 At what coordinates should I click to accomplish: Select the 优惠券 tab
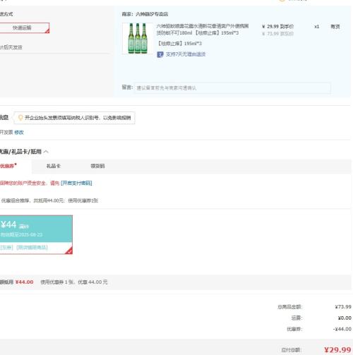pyautogui.click(x=8, y=166)
